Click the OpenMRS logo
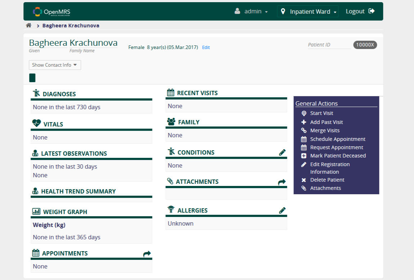 click(51, 12)
